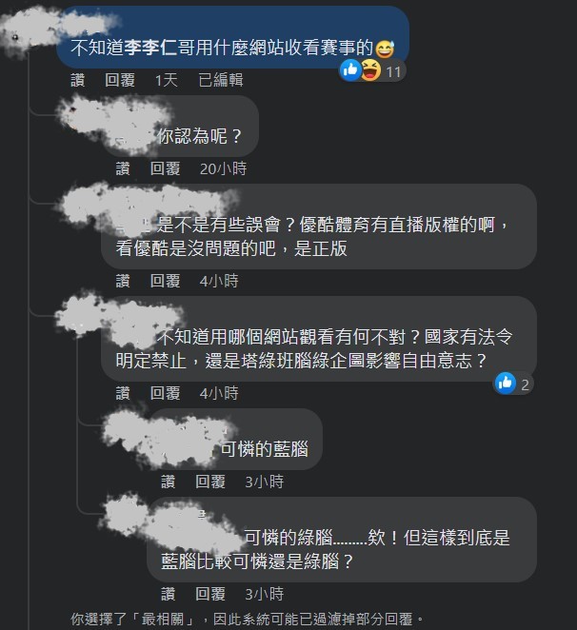577x630 pixels.
Task: Like the comment about 優酷體育直播版權
Action: [123, 281]
